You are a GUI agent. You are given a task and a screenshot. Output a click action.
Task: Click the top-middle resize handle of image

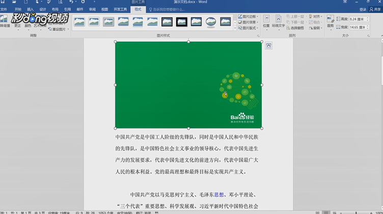188,42
